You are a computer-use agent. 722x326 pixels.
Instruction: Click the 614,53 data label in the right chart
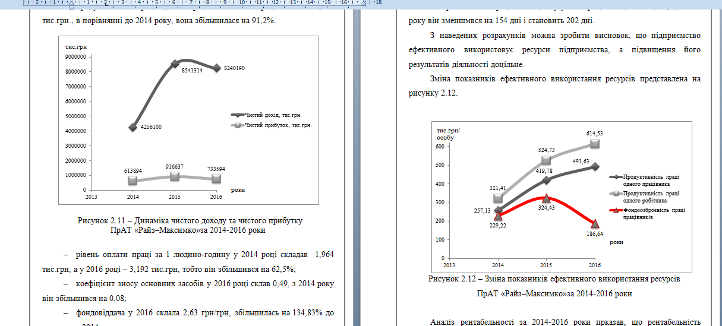(595, 134)
